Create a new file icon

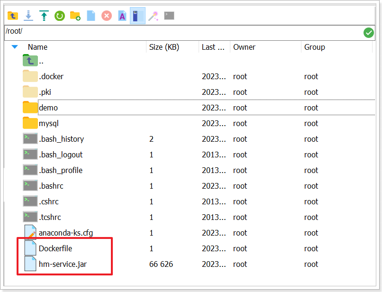tap(91, 16)
